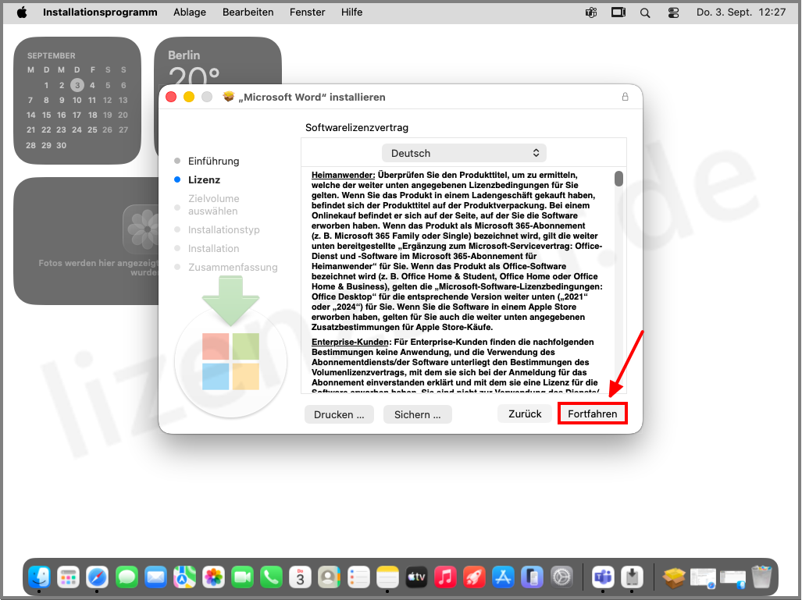The width and height of the screenshot is (802, 600).
Task: Open Music from the Dock
Action: [x=445, y=577]
